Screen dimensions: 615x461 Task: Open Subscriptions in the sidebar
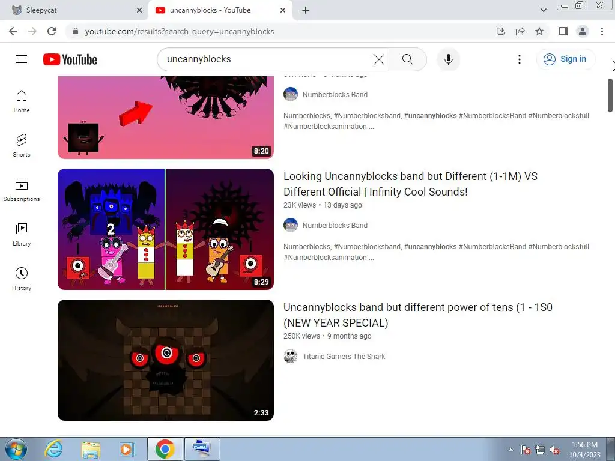[x=22, y=190]
